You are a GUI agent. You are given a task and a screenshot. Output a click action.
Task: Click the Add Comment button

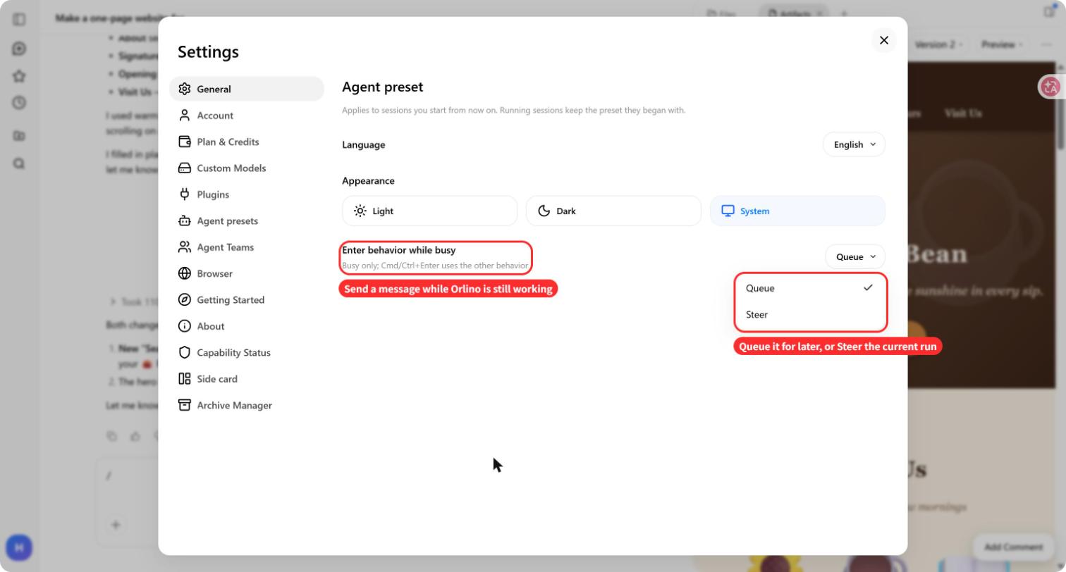[1013, 547]
